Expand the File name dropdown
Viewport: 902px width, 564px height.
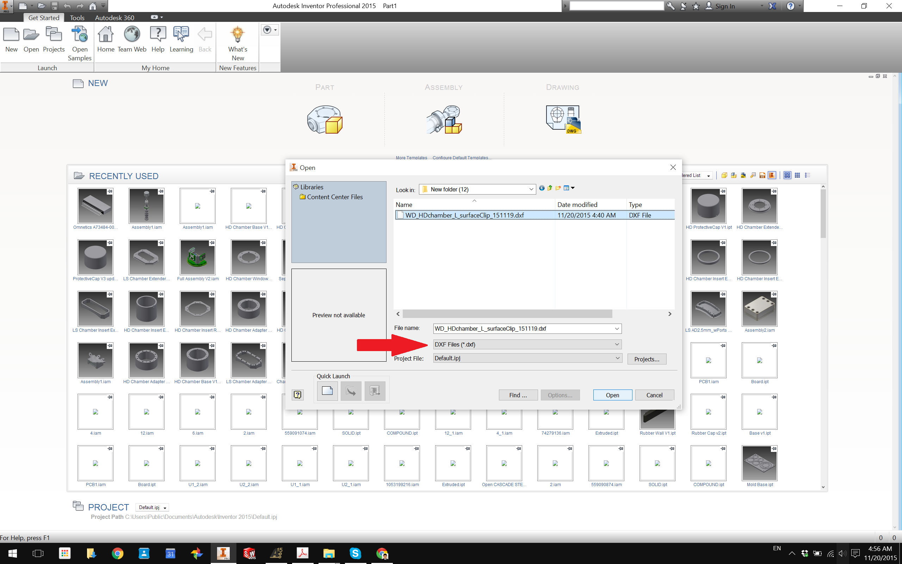pos(617,329)
